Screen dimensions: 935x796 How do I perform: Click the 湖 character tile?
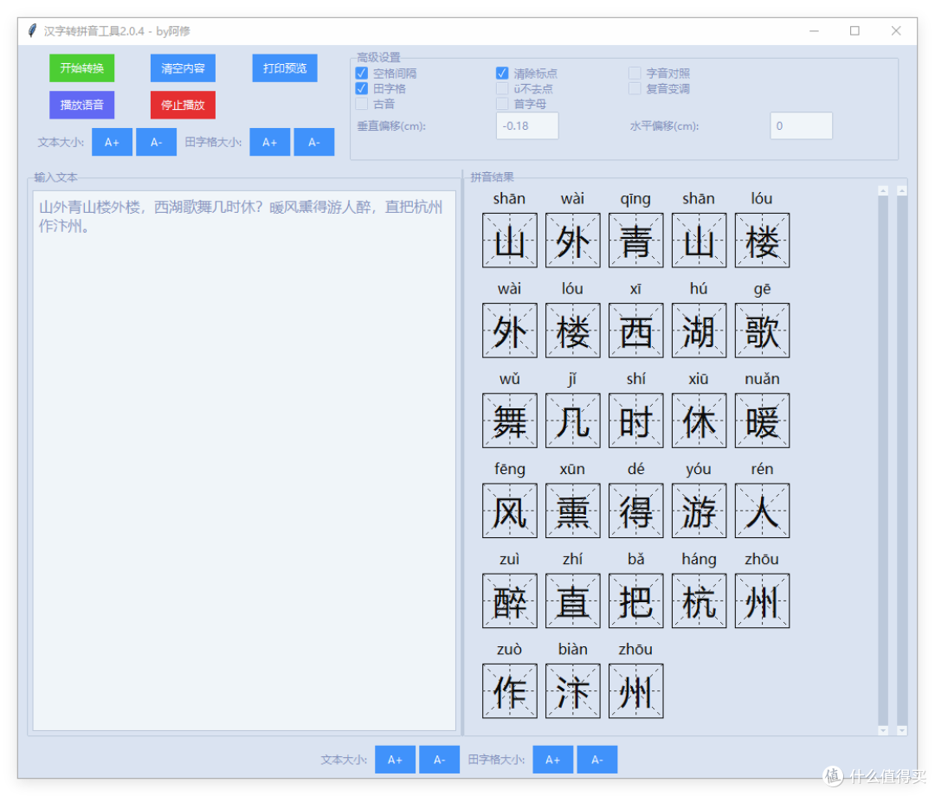coord(699,330)
